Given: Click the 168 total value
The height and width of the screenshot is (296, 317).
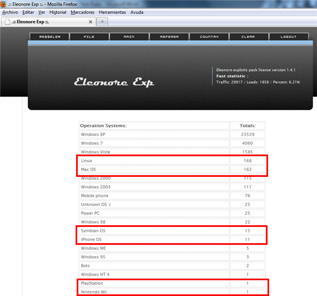Looking at the screenshot, I should [x=247, y=161].
